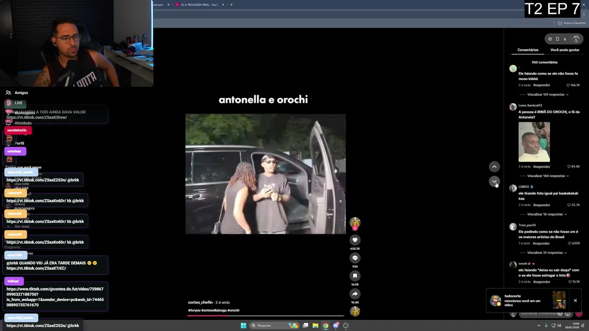This screenshot has width=589, height=331.
Task: Open comments via speech bubble icon
Action: 355,258
